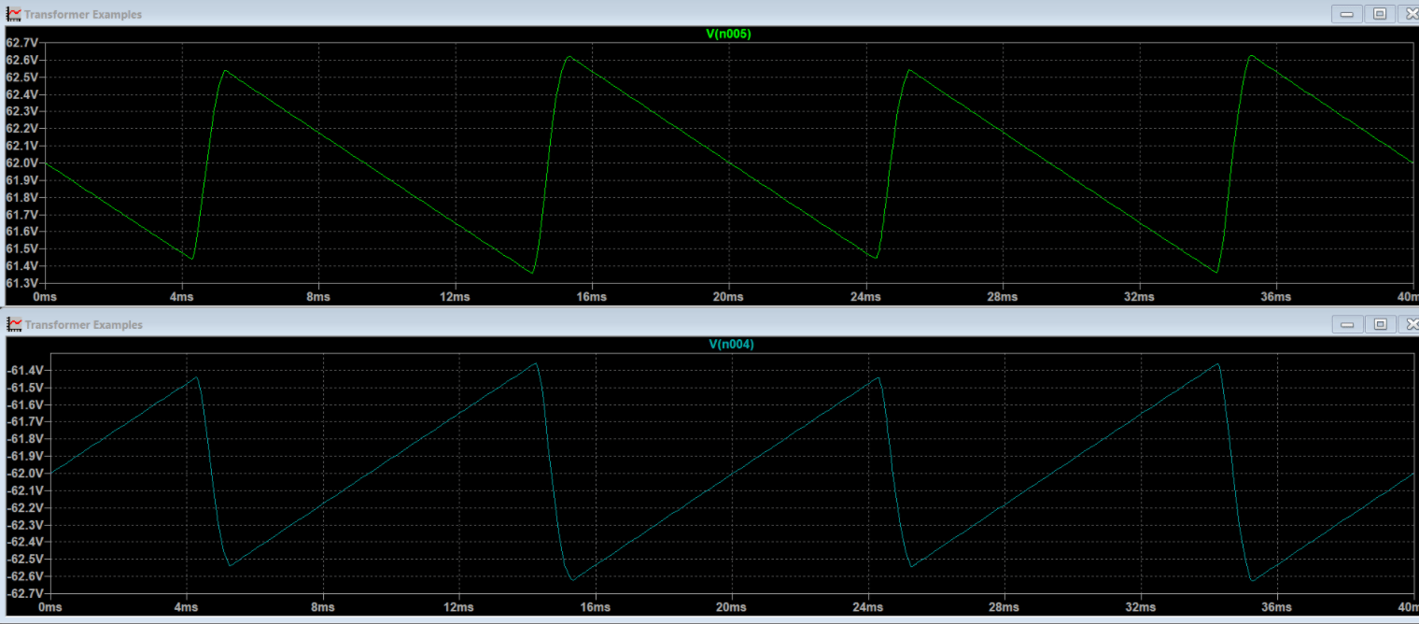This screenshot has height=624, width=1419.
Task: Click LTspice icon in bottom pane title bar
Action: pyautogui.click(x=14, y=324)
